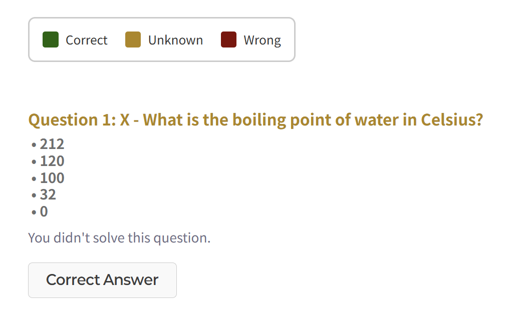
Task: Click the bullet beside option 100
Action: pos(34,178)
